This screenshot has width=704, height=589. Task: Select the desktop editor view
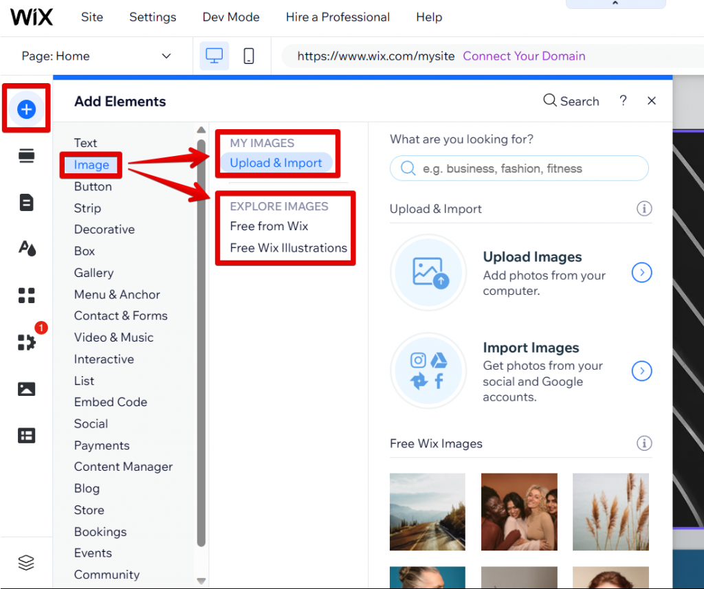(214, 55)
